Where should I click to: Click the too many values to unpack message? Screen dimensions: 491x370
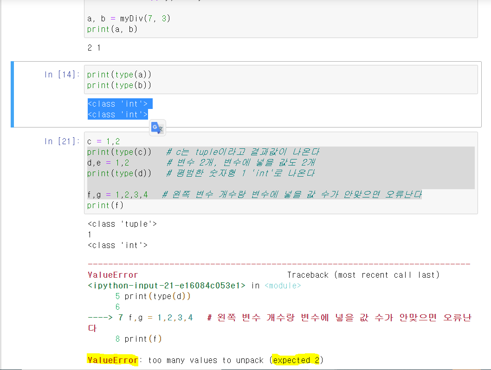206,360
